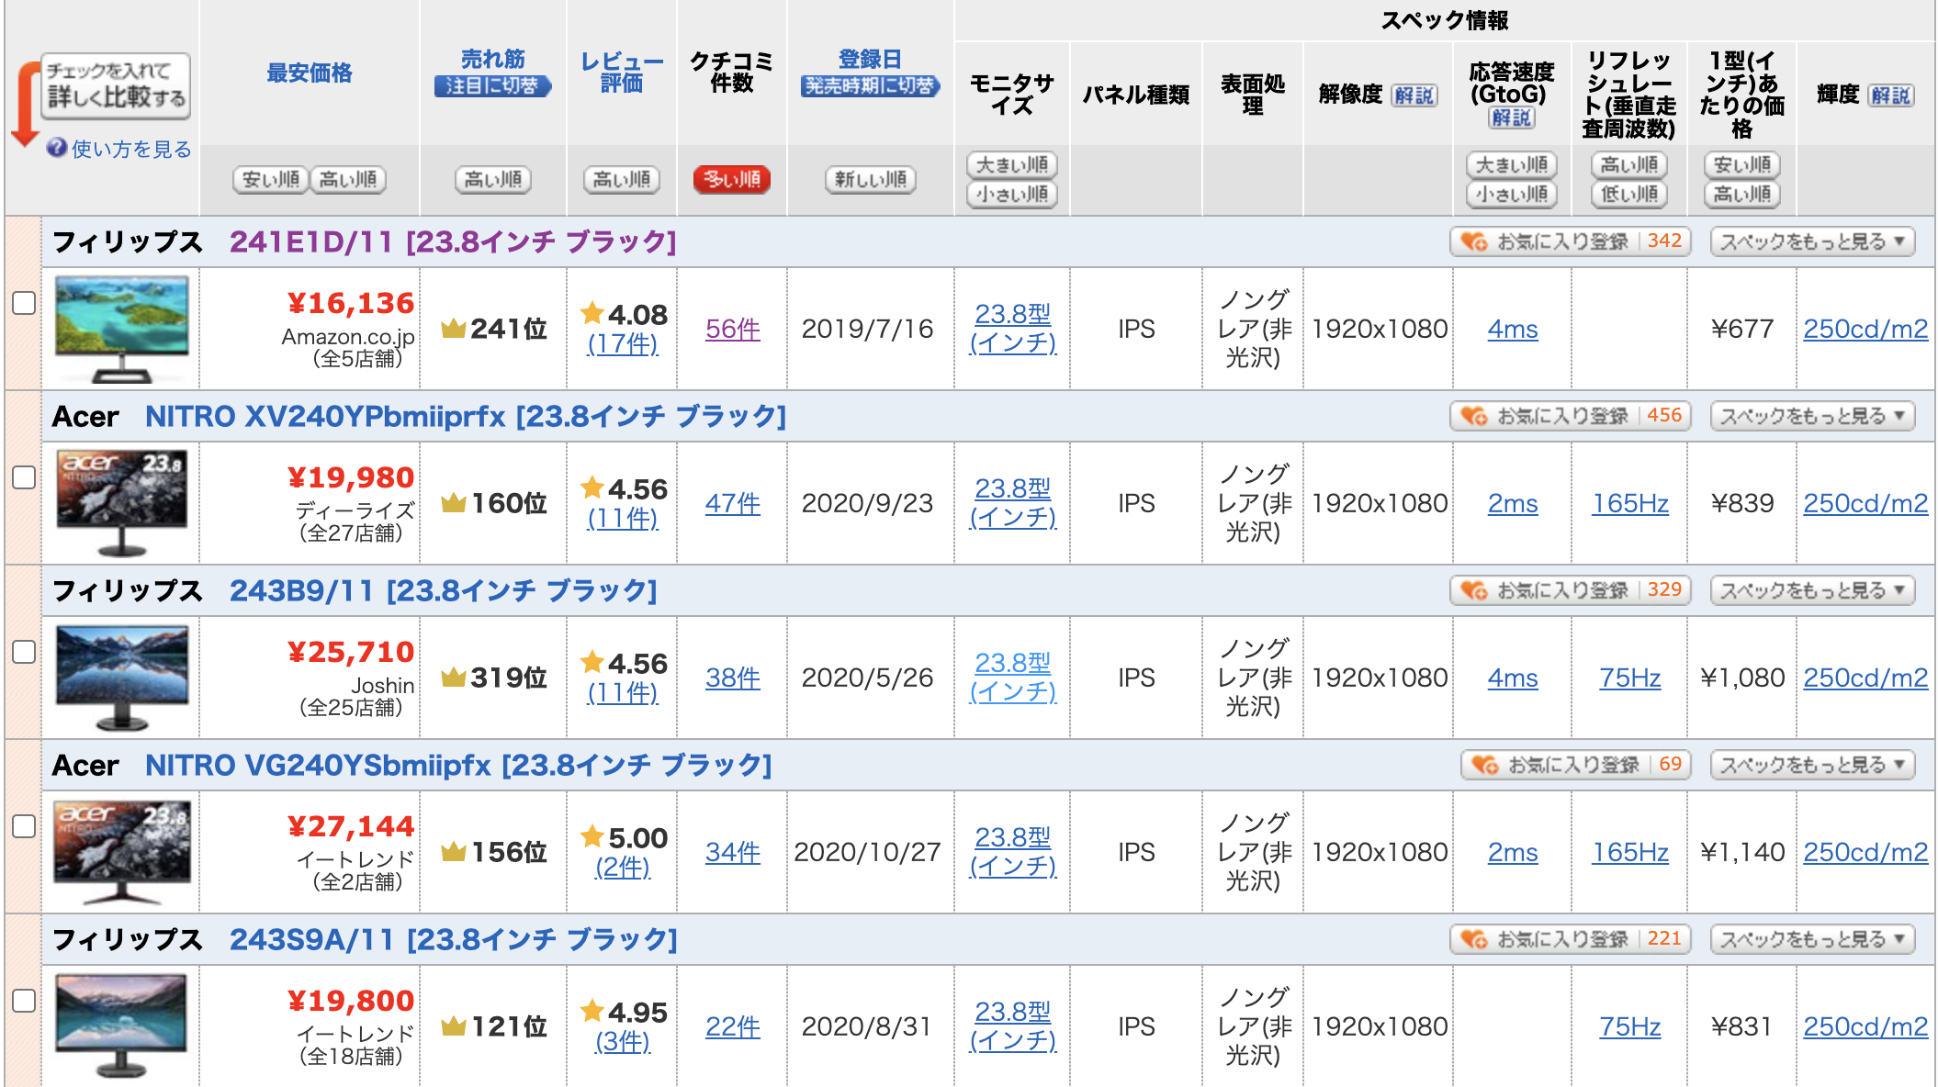Open the NITRO XV240YPbmiiprfx monitor thumbnail

point(122,503)
